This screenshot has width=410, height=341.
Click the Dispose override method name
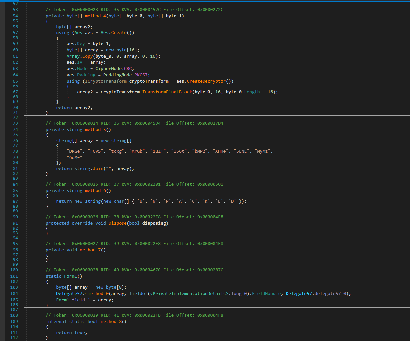(118, 223)
